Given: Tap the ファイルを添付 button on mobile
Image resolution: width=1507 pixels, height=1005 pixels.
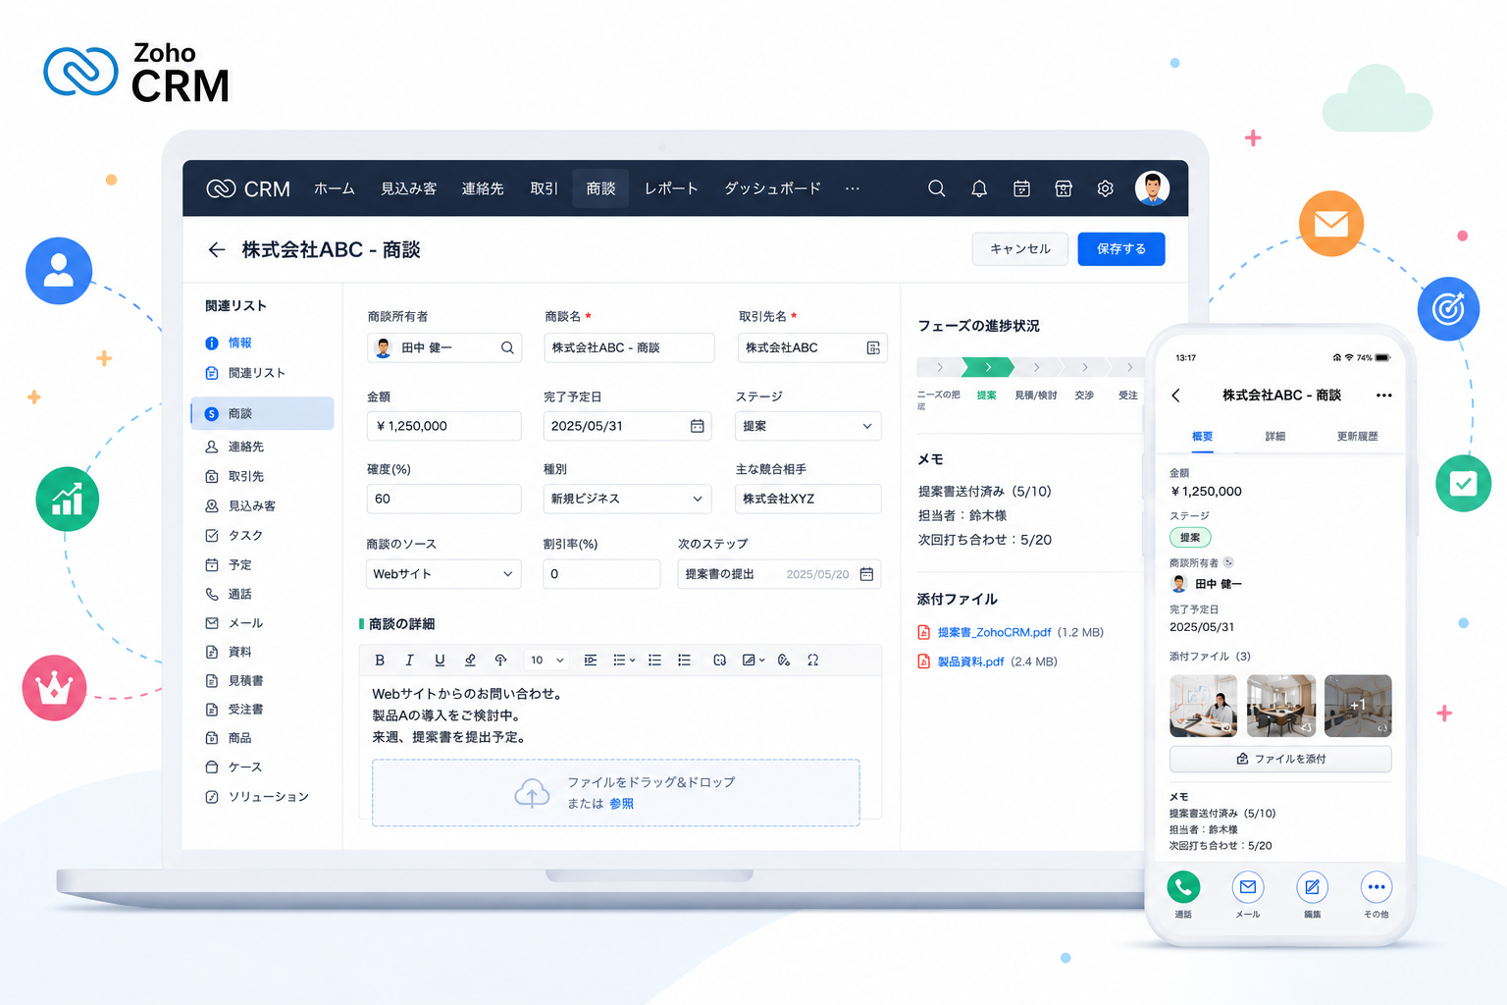Looking at the screenshot, I should click(1280, 759).
